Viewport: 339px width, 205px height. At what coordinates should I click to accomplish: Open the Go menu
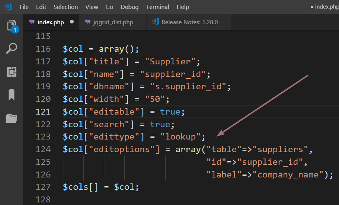[x=109, y=7]
